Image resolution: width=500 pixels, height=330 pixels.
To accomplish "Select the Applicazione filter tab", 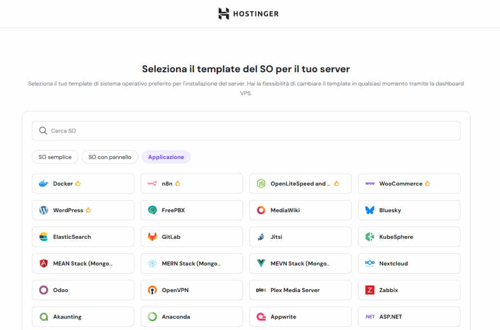I will [166, 157].
